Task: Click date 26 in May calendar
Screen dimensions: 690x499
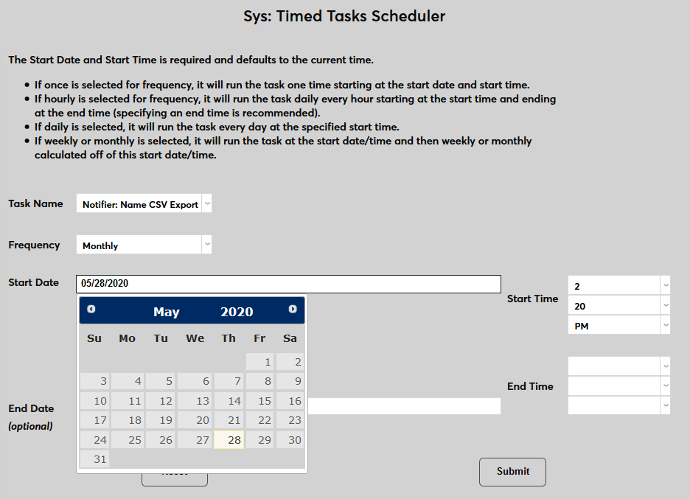Action: pyautogui.click(x=160, y=439)
